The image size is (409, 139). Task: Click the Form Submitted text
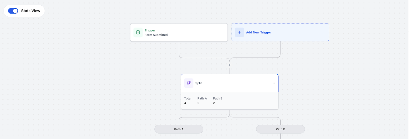coord(156,35)
